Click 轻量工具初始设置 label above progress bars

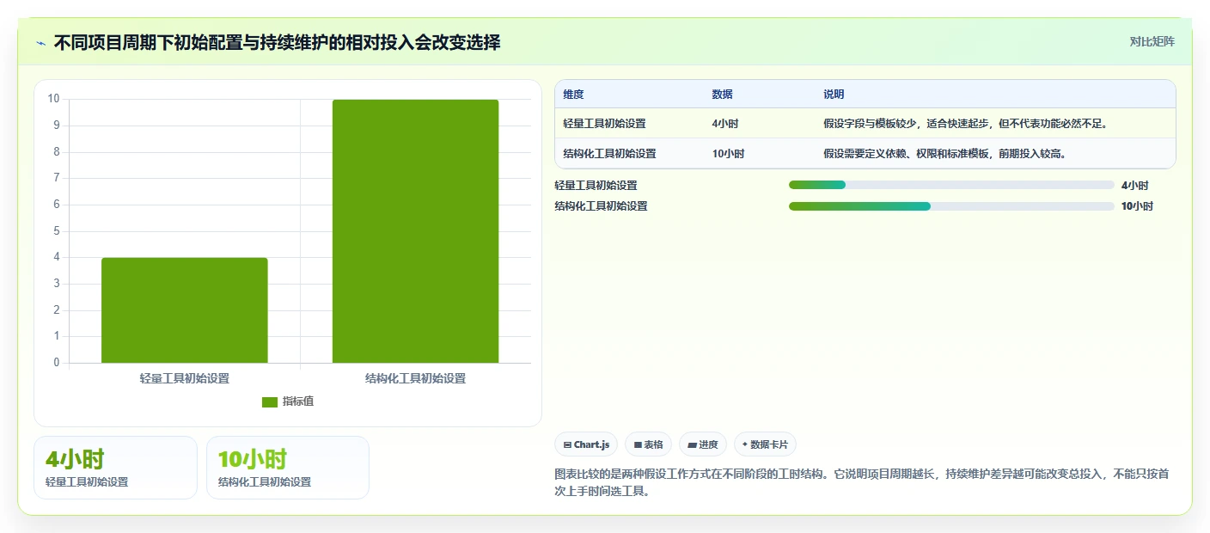click(x=596, y=185)
